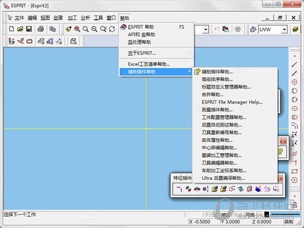
Task: Choose 刀具编辑器帮助... submenu entry
Action: [235, 163]
